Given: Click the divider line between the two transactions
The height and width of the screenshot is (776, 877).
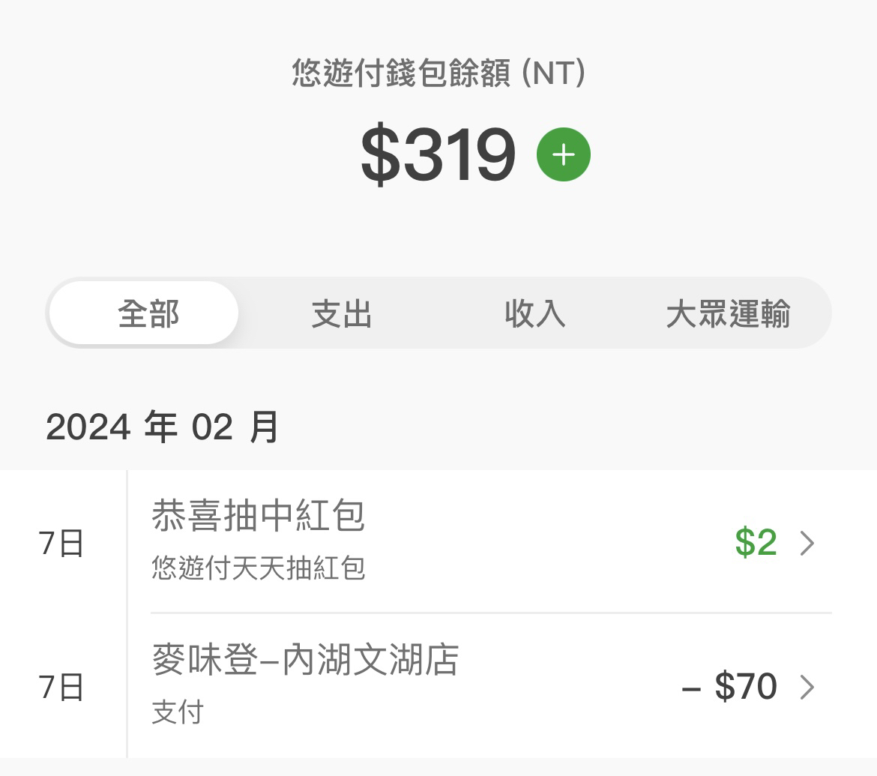Looking at the screenshot, I should (x=491, y=613).
